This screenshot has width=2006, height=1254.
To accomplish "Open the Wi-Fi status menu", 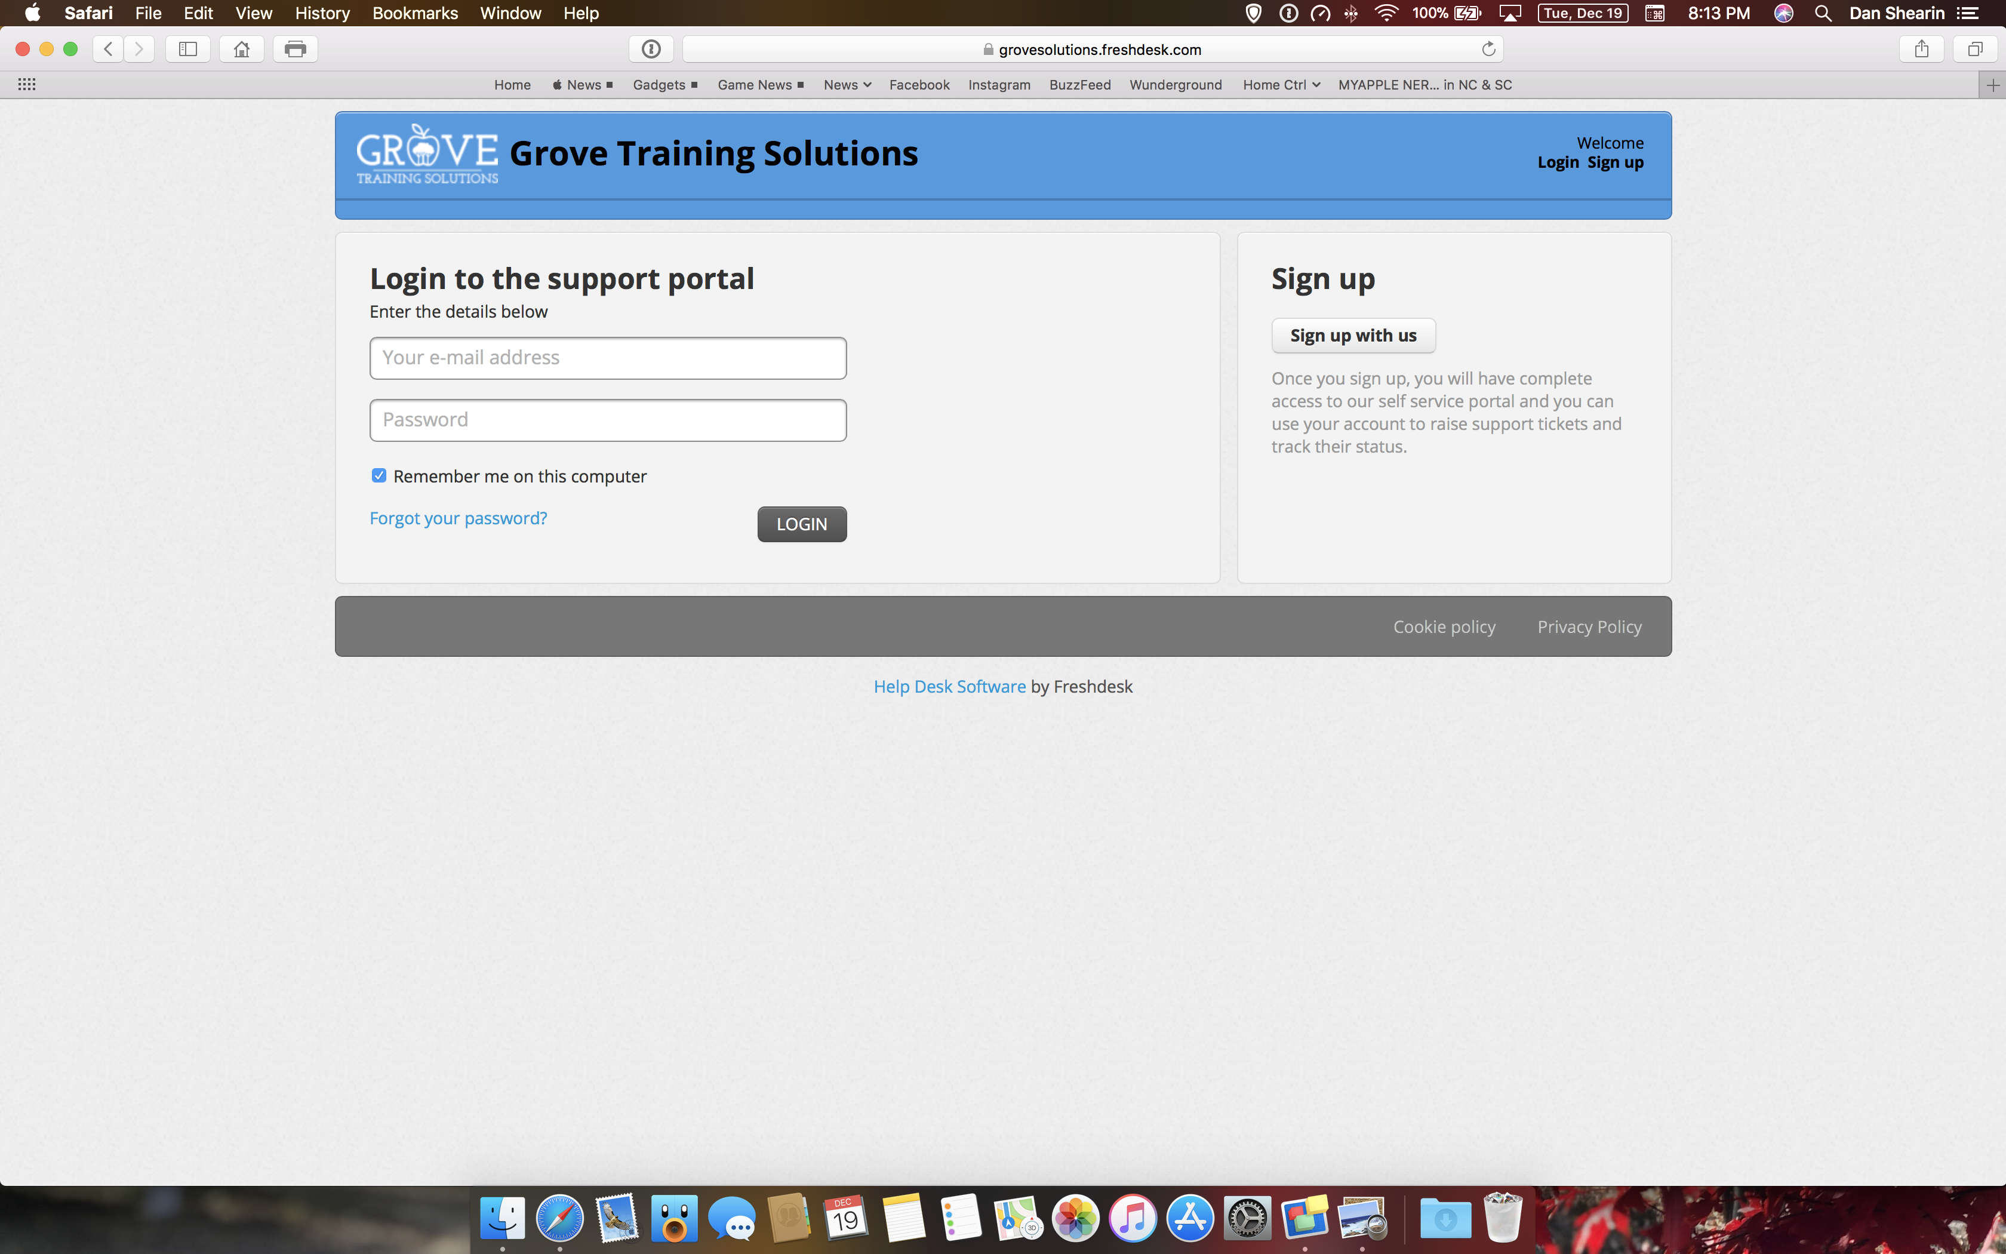I will (1387, 13).
